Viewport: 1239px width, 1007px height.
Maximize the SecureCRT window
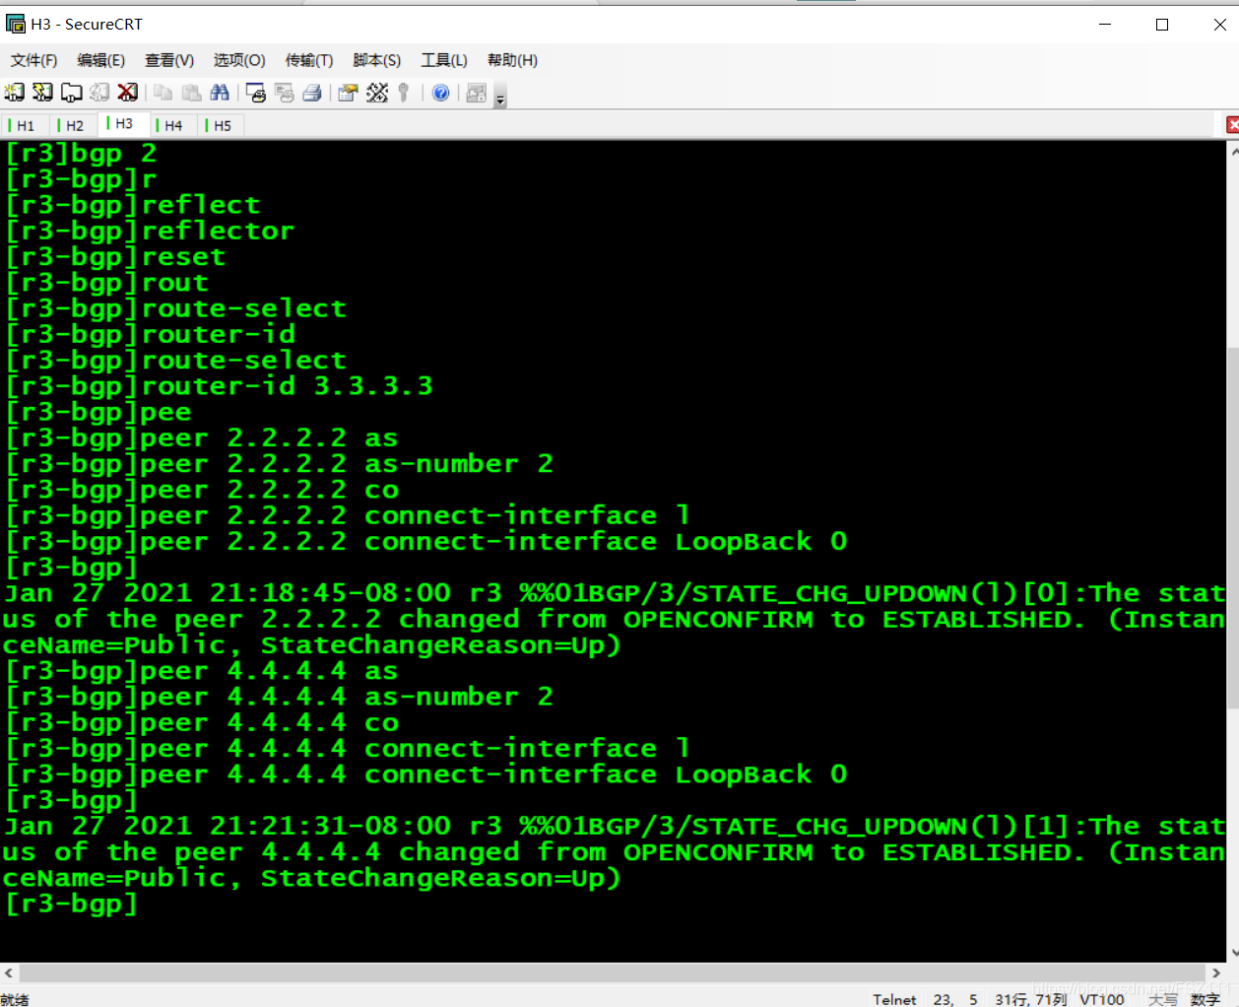1162,24
